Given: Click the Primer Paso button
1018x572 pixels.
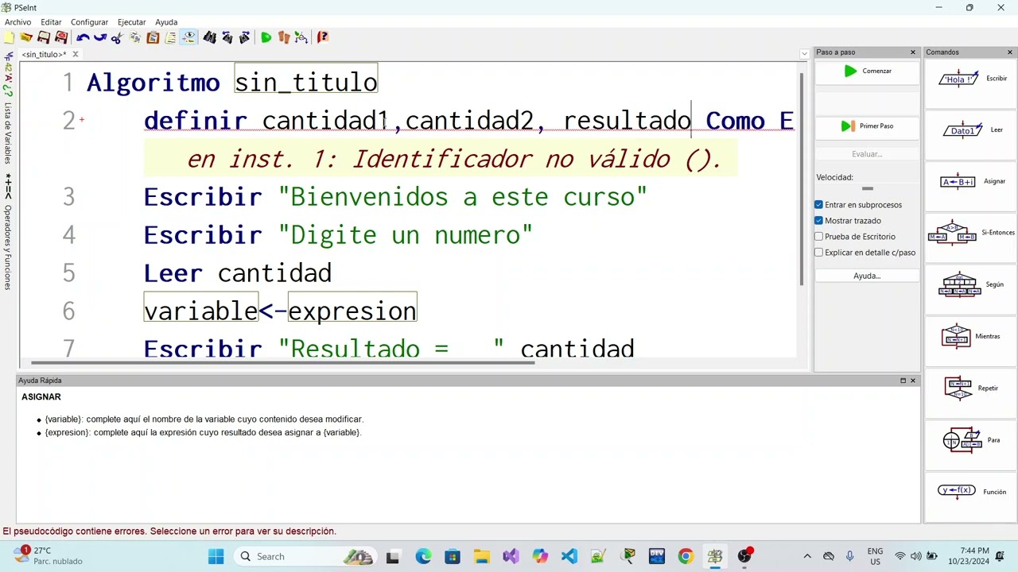Looking at the screenshot, I should [867, 126].
